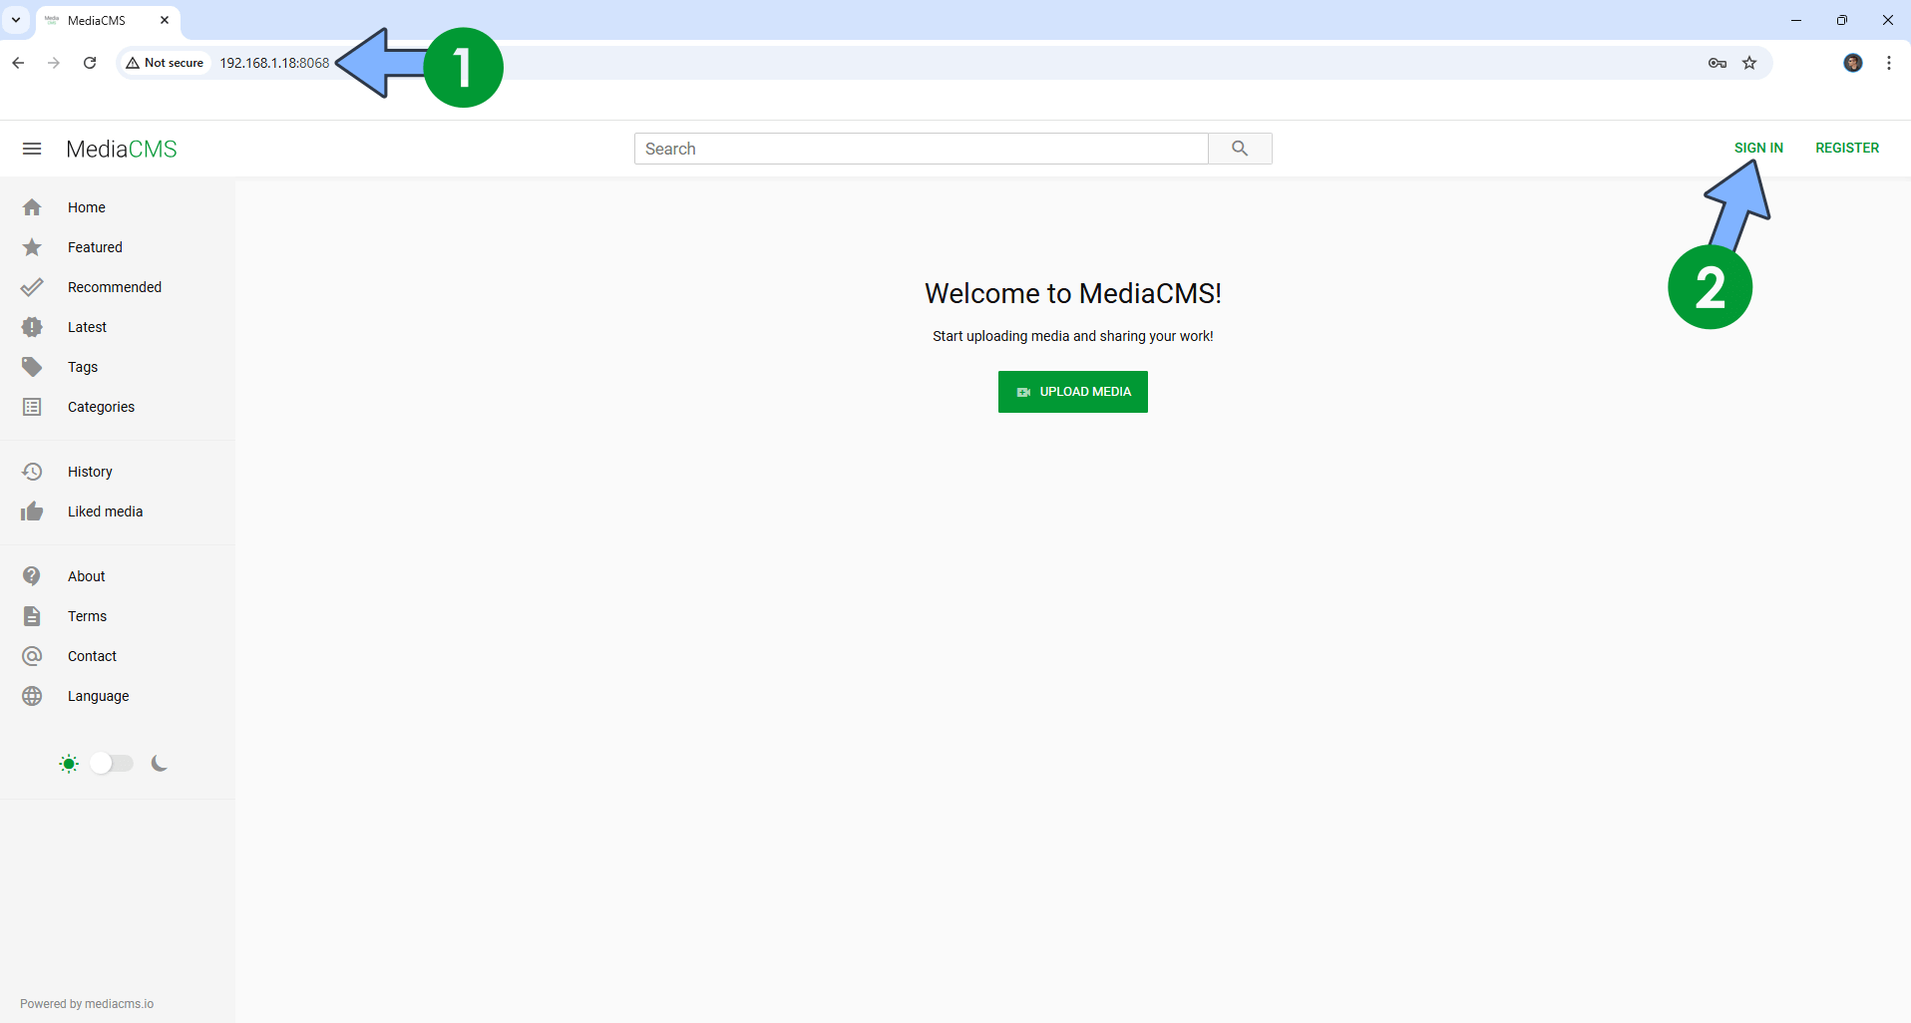Click the sun light theme icon
1911x1023 pixels.
click(69, 764)
